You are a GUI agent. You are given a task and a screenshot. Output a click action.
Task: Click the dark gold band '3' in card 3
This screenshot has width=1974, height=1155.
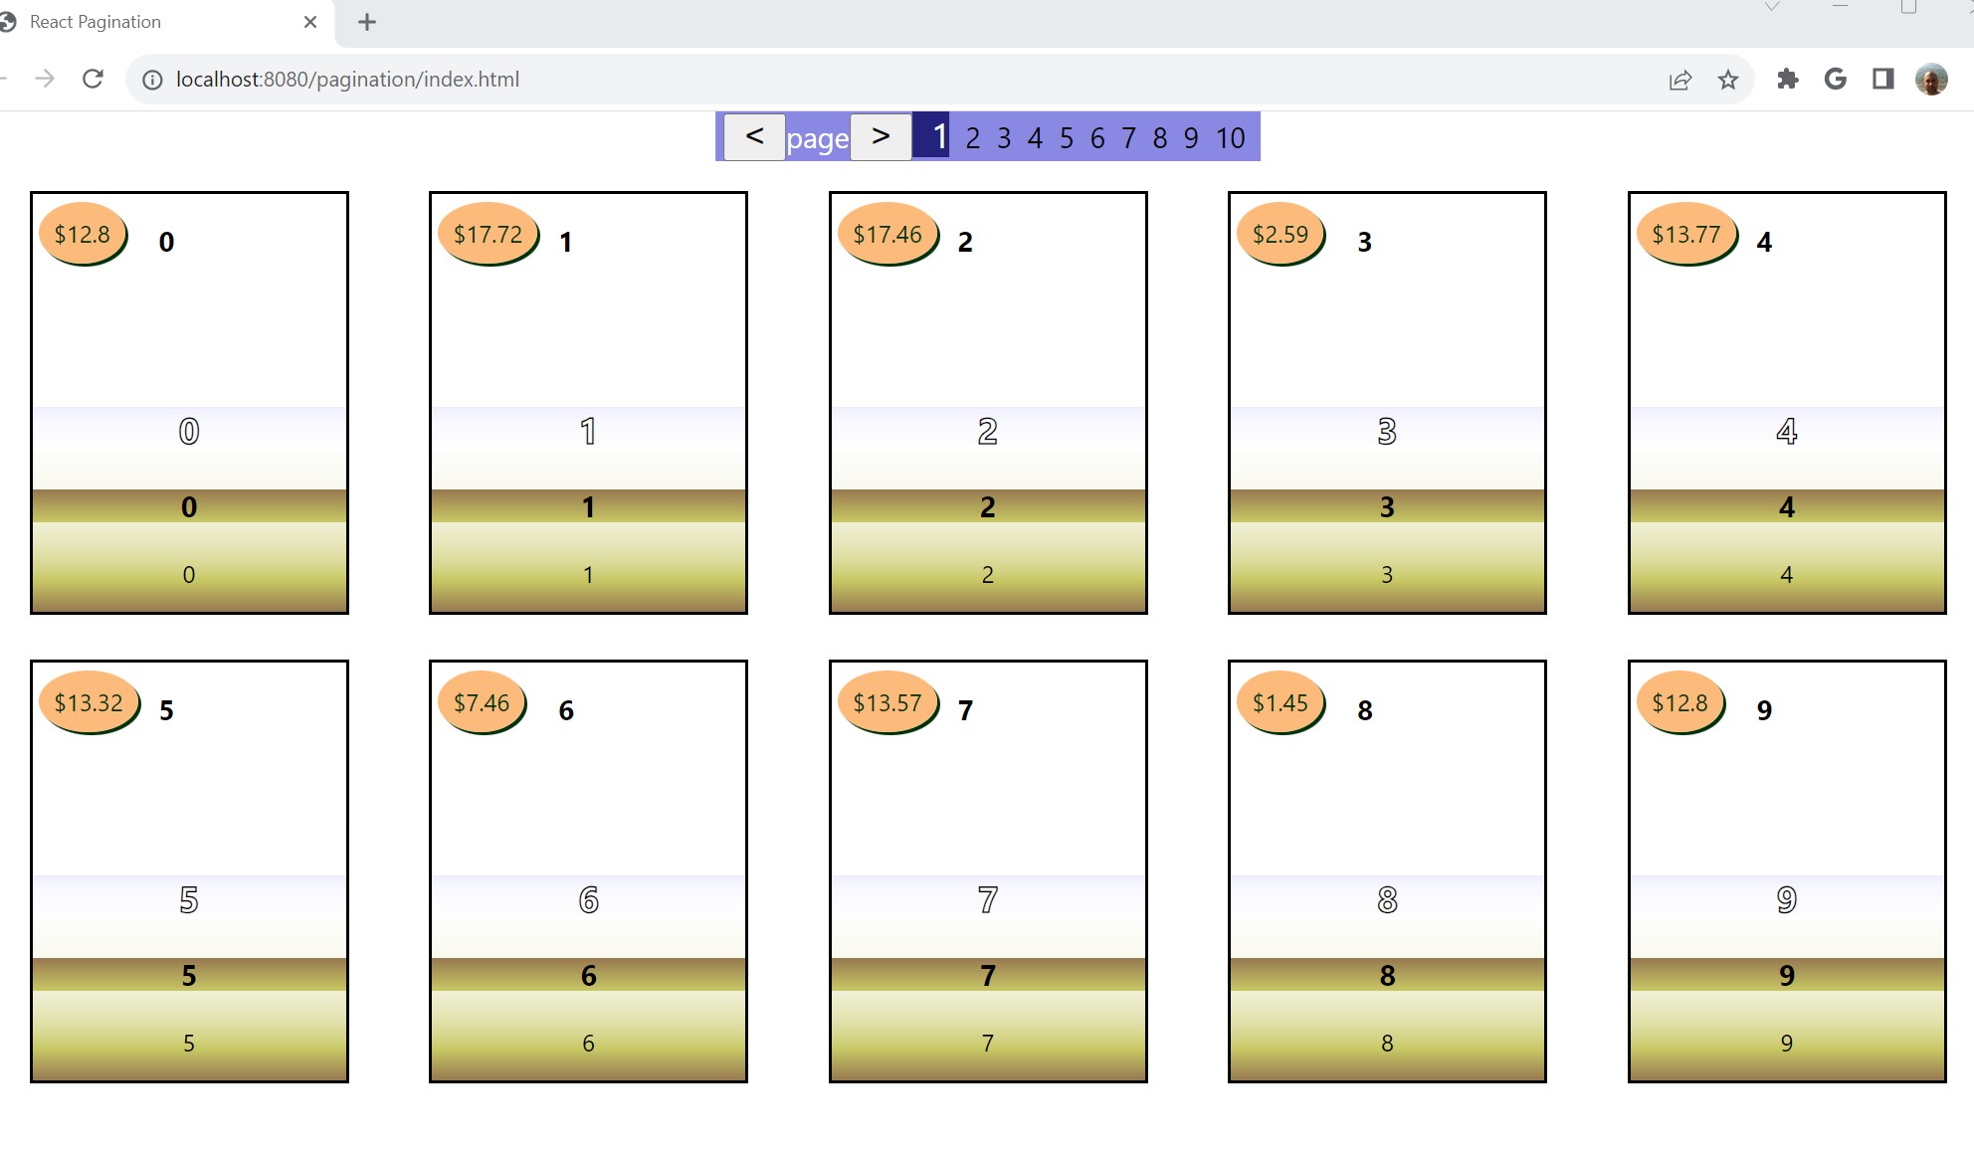[1387, 507]
